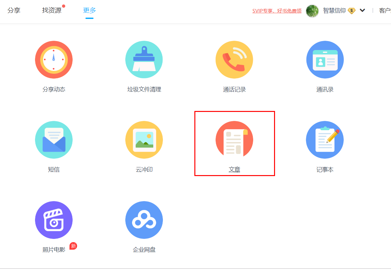Click the username 智慧信仰
Image resolution: width=391 pixels, height=279 pixels.
coord(334,11)
